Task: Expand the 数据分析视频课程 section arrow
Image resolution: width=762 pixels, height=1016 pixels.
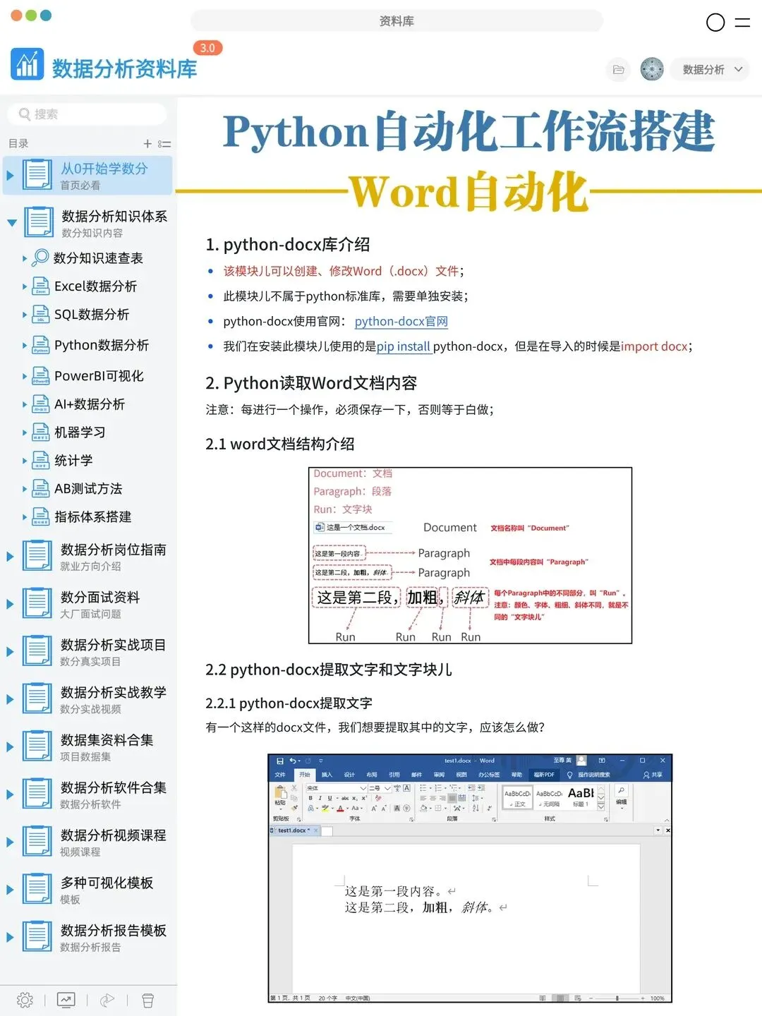Action: point(10,842)
